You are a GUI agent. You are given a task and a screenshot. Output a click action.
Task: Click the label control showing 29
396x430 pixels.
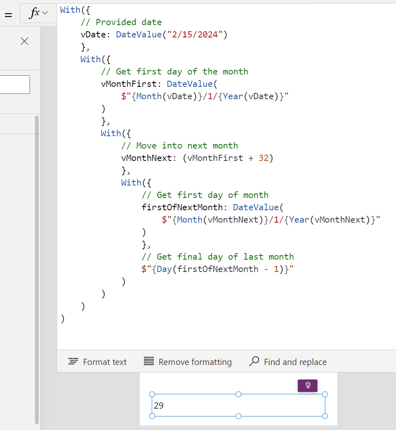239,405
